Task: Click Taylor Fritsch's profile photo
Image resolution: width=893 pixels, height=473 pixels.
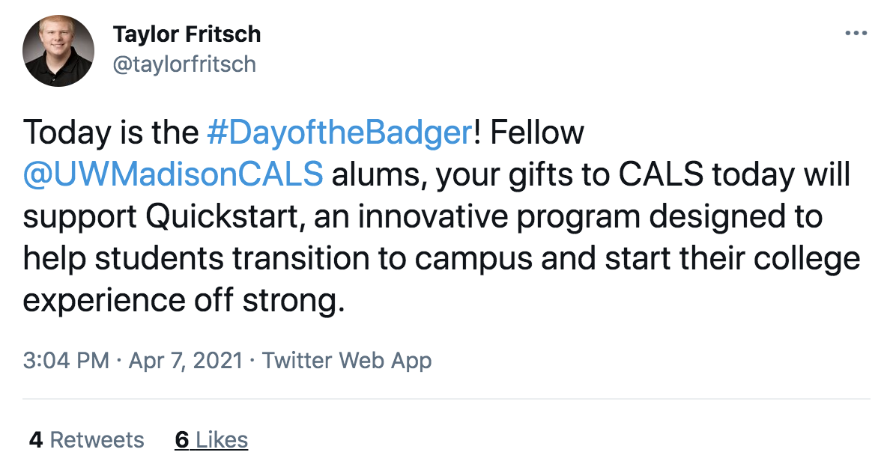Action: (x=58, y=50)
